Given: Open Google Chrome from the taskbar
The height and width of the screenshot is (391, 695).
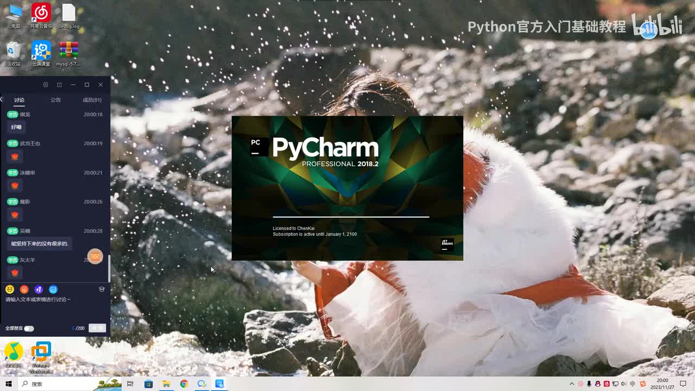Looking at the screenshot, I should (184, 384).
